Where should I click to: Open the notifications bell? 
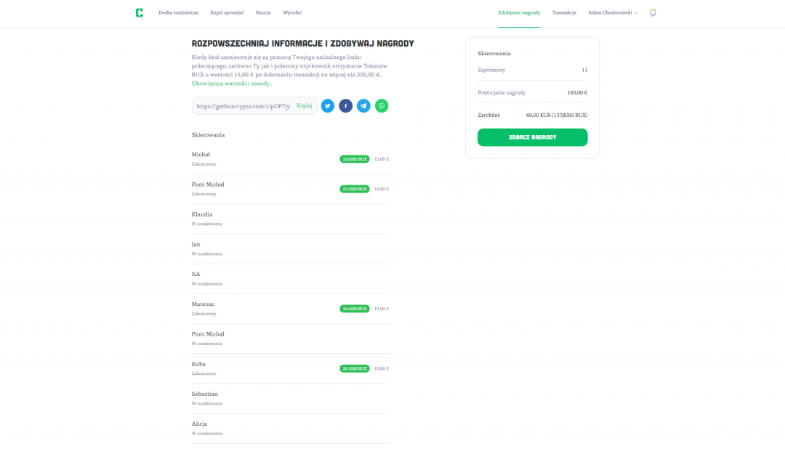pos(653,13)
